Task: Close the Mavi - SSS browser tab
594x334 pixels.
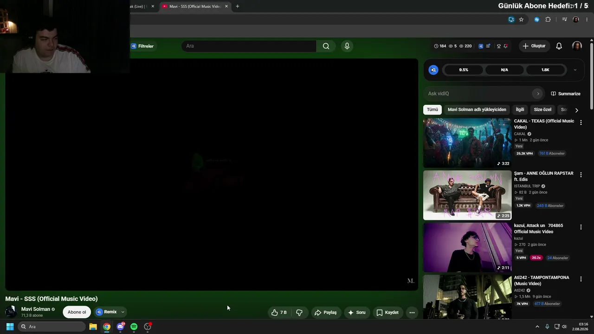Action: [x=226, y=6]
